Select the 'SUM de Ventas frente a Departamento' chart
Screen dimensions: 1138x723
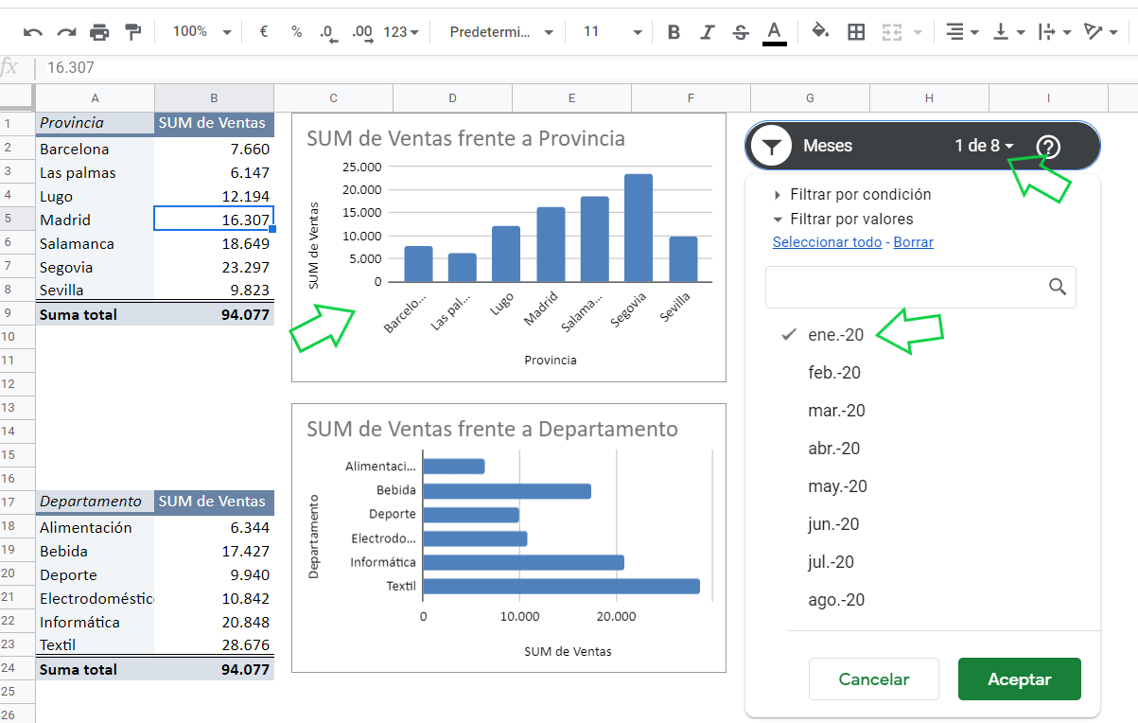[x=509, y=538]
